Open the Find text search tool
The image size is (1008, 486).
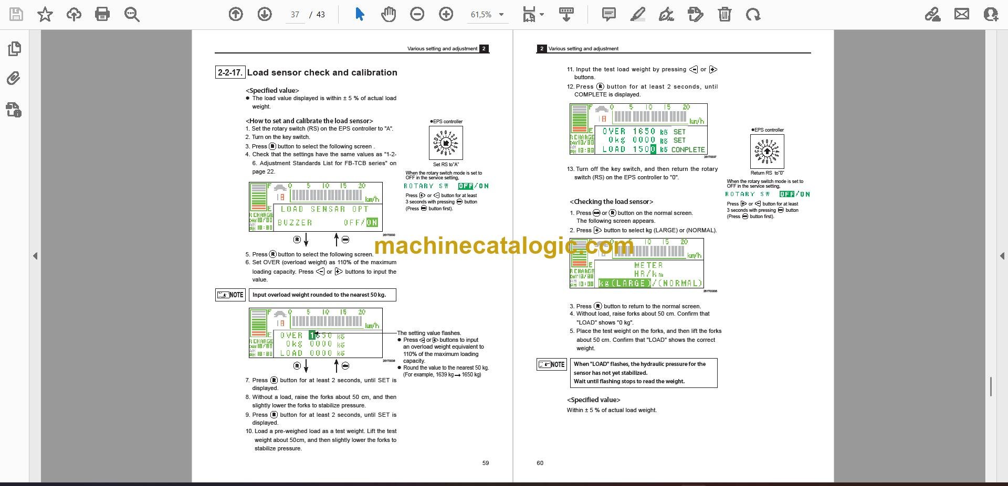[132, 14]
